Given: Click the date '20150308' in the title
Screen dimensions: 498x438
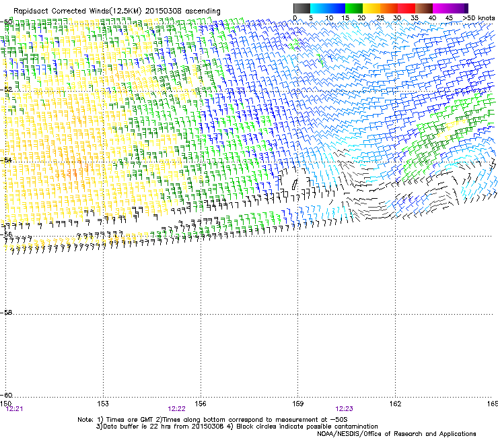Looking at the screenshot, I should (164, 11).
